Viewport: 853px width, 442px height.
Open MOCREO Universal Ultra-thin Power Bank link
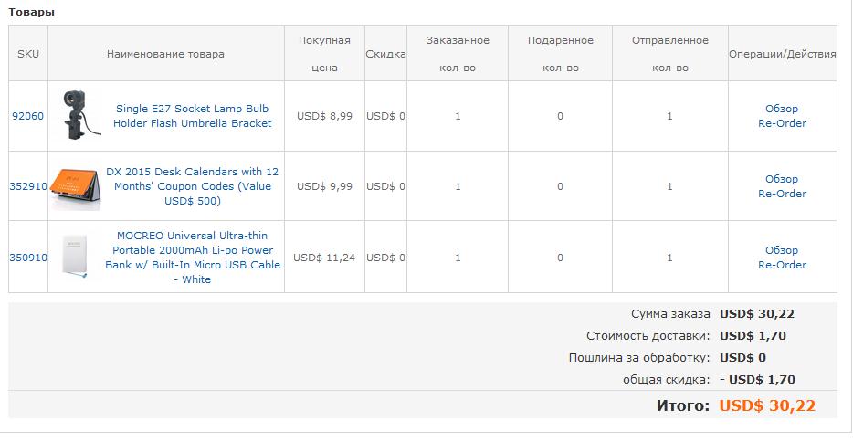193,258
